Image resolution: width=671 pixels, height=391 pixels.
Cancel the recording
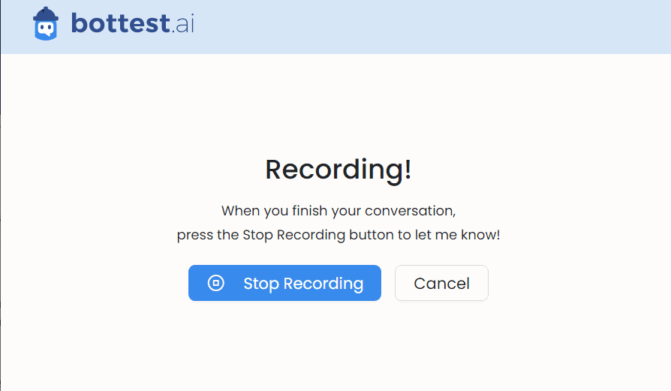(x=441, y=283)
